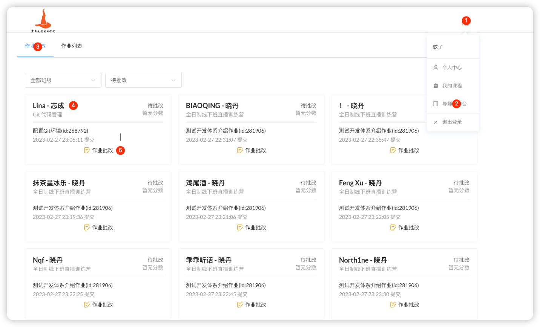Click 作业批改 link on Feng Xu - 晓丹 card
The image size is (540, 327).
(x=408, y=228)
